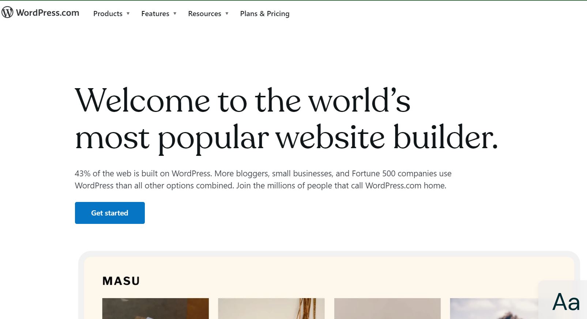The width and height of the screenshot is (587, 319).
Task: Click the blue Get started button
Action: (x=110, y=213)
